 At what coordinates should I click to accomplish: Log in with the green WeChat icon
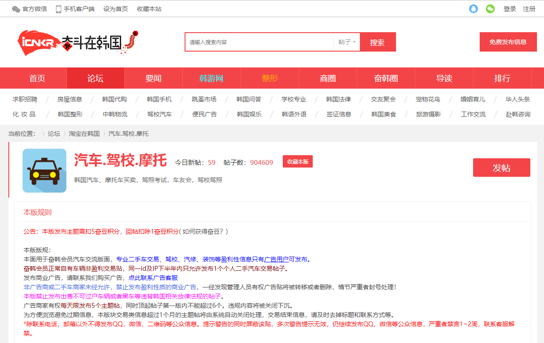pyautogui.click(x=490, y=8)
